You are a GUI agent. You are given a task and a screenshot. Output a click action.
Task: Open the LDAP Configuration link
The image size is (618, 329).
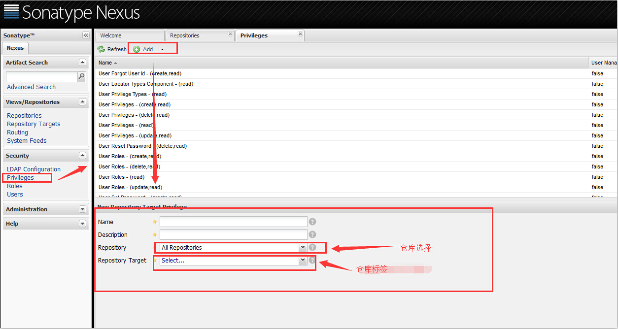34,169
